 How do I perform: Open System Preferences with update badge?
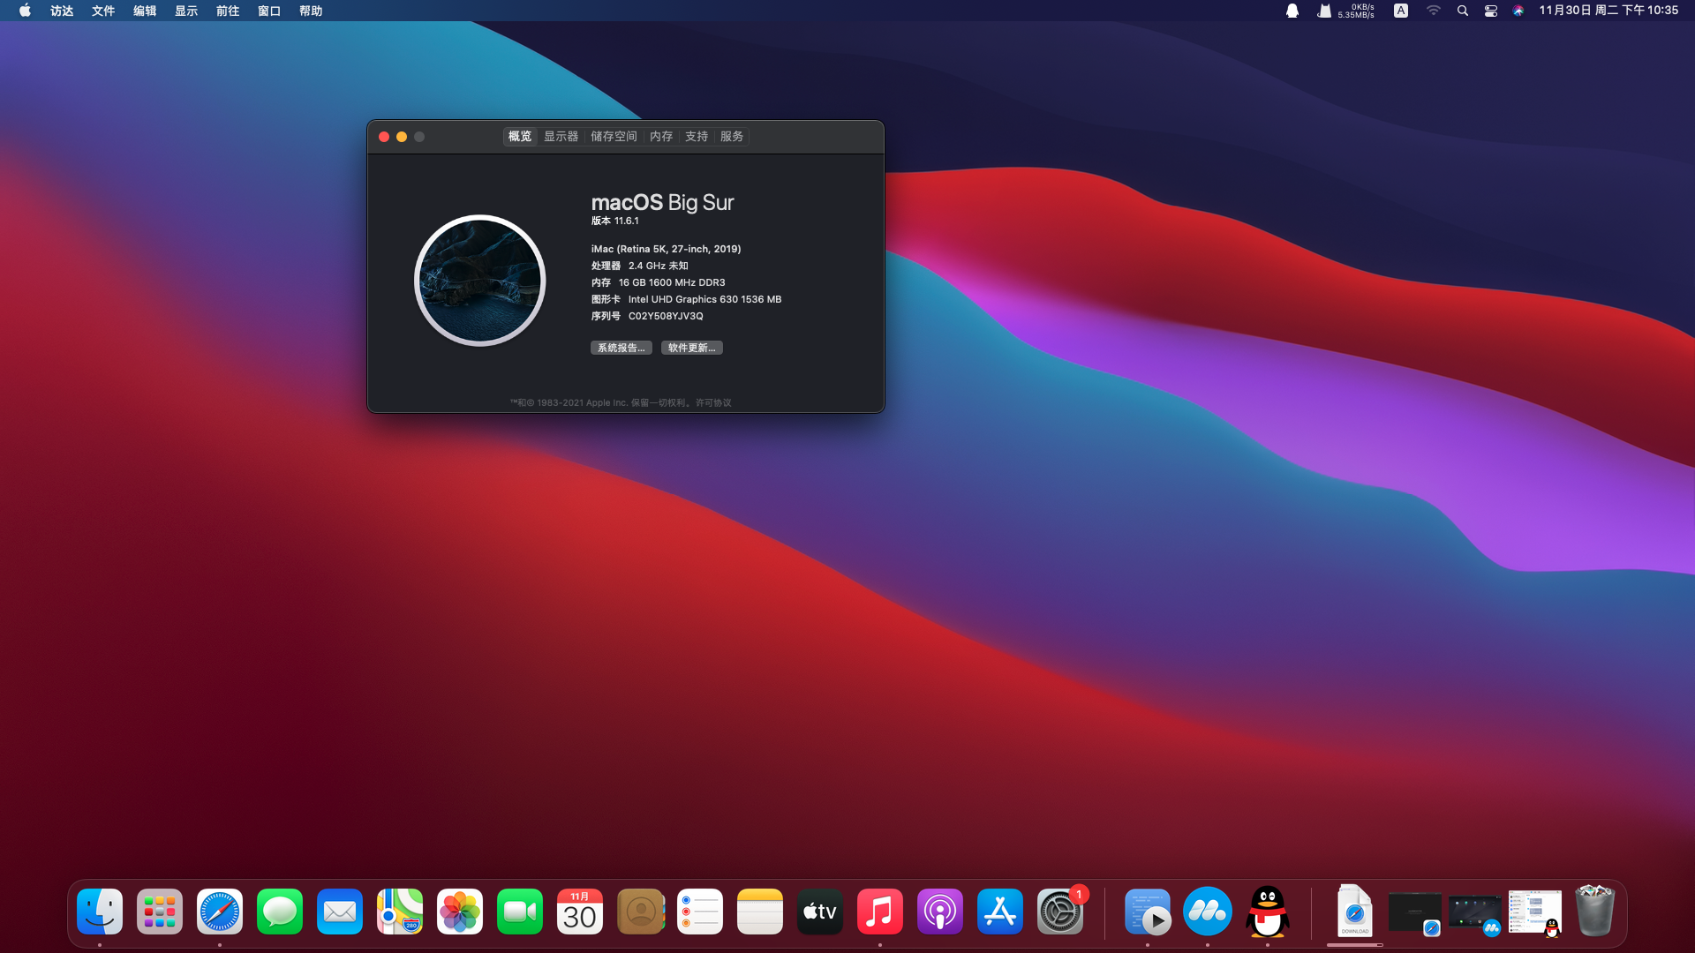pos(1060,912)
